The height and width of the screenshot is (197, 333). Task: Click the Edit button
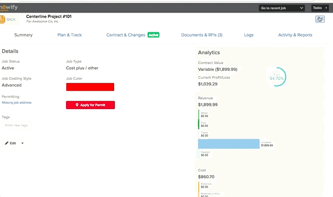(10, 143)
